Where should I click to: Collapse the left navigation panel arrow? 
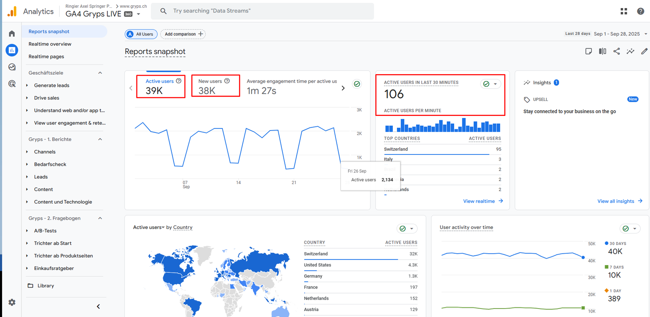coord(98,306)
